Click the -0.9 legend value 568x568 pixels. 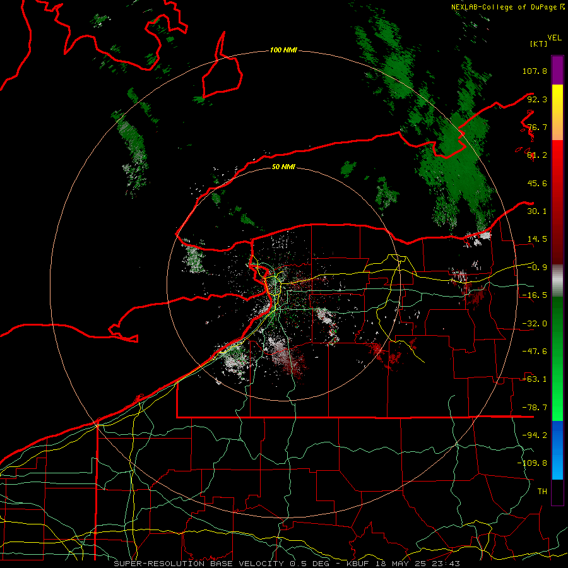[537, 268]
